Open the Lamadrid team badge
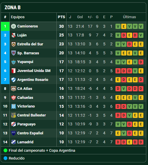 [x=14, y=142]
